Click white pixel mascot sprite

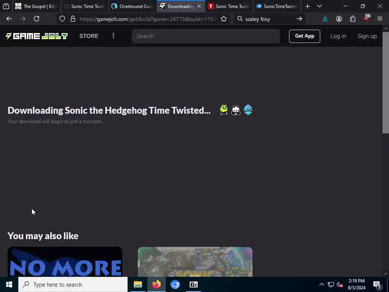coord(236,110)
